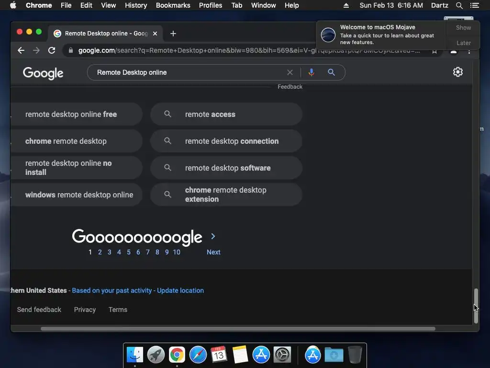Click the Chrome icon in dock
The width and height of the screenshot is (490, 368).
tap(177, 355)
